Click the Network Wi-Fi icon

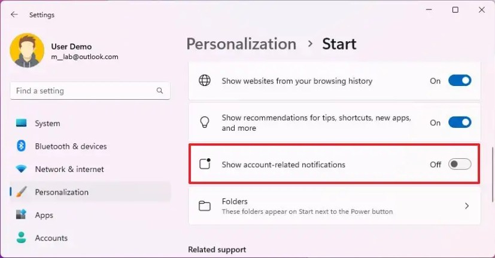(22, 169)
